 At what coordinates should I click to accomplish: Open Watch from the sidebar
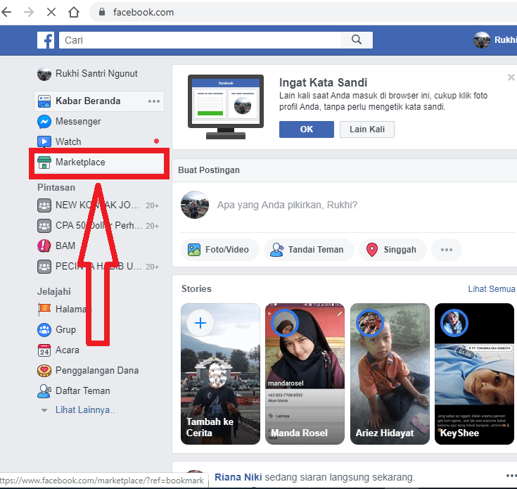coord(68,142)
